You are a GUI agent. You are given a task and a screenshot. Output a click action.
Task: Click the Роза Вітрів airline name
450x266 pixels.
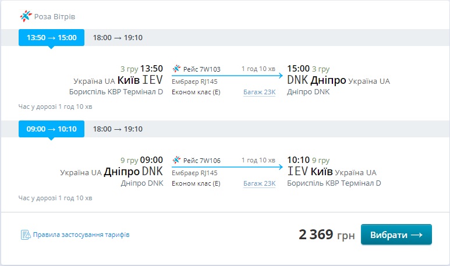click(x=55, y=16)
